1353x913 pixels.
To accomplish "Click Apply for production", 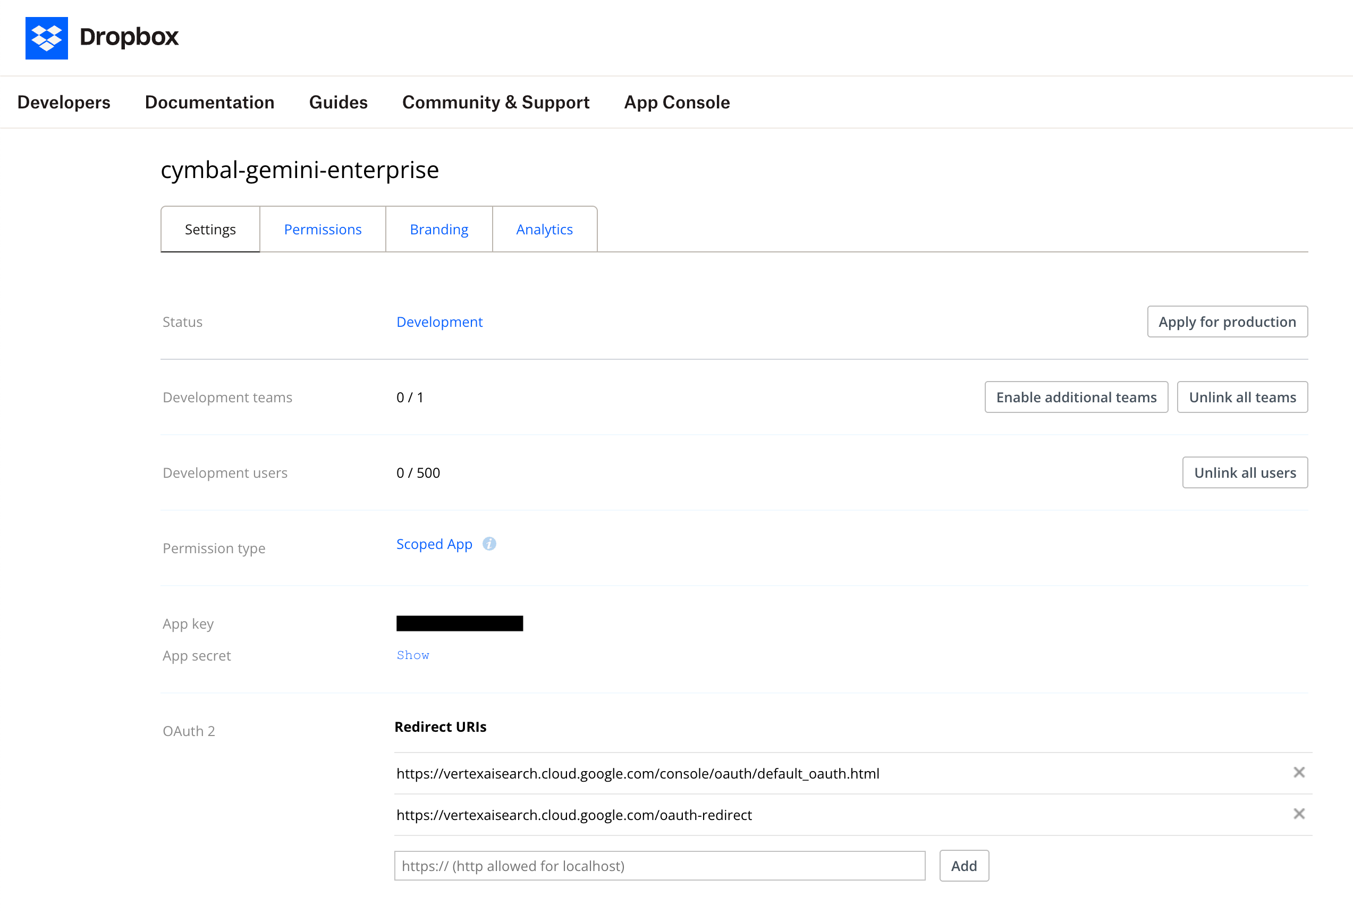I will [x=1227, y=321].
